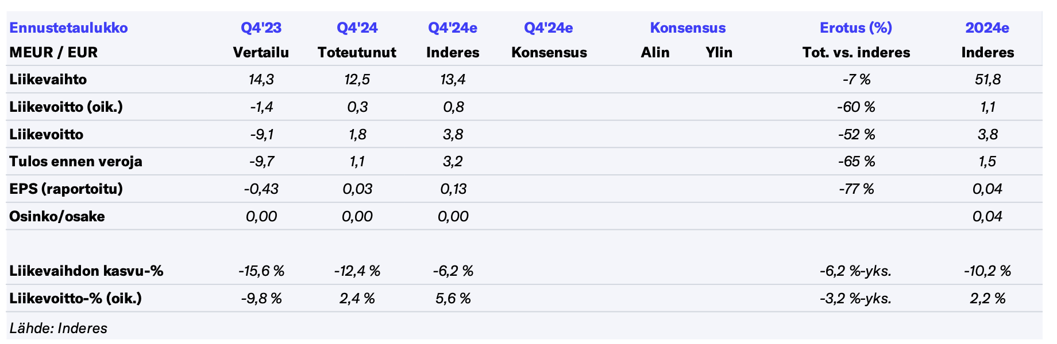Click the Tulos ennen veroja row label
Image resolution: width=1057 pixels, height=344 pixels.
[76, 162]
